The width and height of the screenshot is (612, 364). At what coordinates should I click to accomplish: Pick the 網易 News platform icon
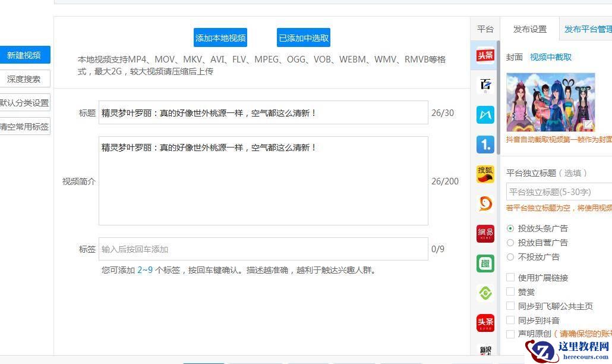pyautogui.click(x=485, y=234)
